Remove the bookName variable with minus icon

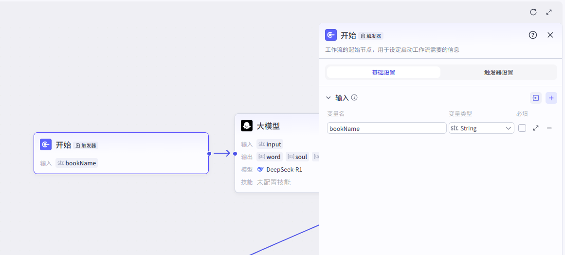(x=549, y=128)
